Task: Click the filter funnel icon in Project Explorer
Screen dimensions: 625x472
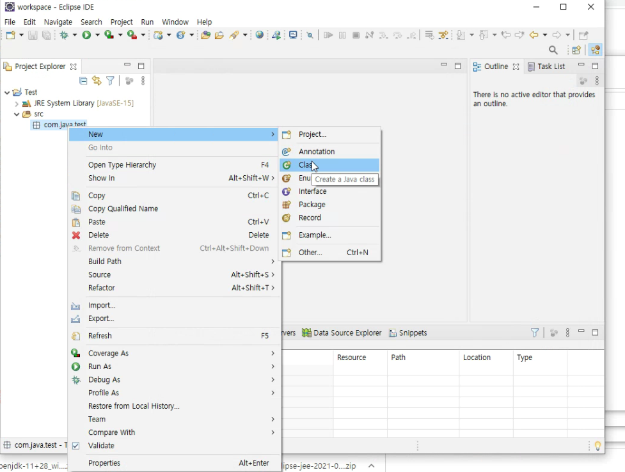Action: coord(111,81)
